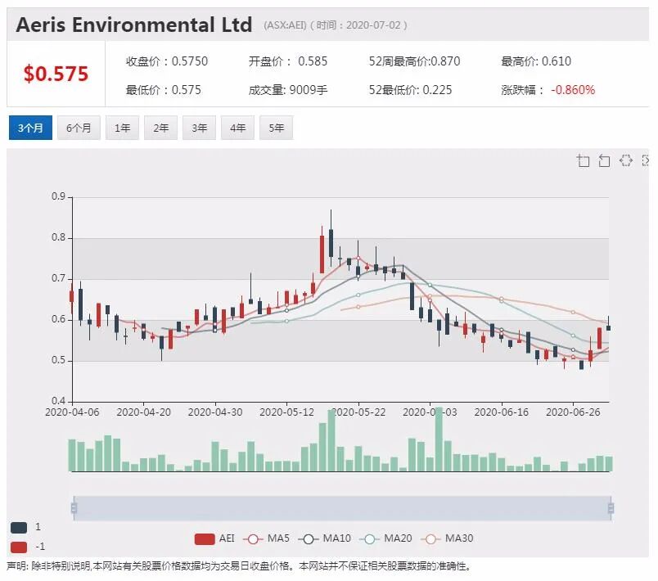The height and width of the screenshot is (581, 658).
Task: Open the 1年 chart range
Action: pos(123,128)
